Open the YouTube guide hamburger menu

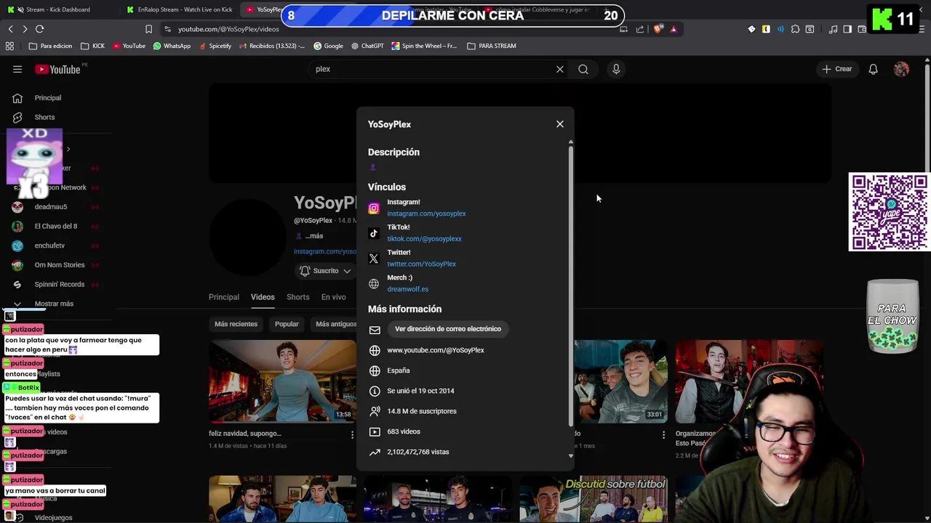coord(17,69)
